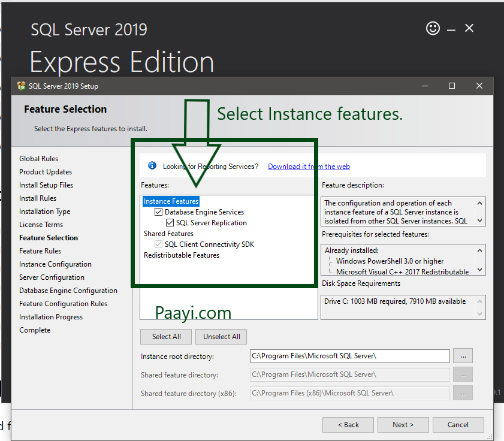Click the Instance root directory input field
The height and width of the screenshot is (441, 504).
350,356
